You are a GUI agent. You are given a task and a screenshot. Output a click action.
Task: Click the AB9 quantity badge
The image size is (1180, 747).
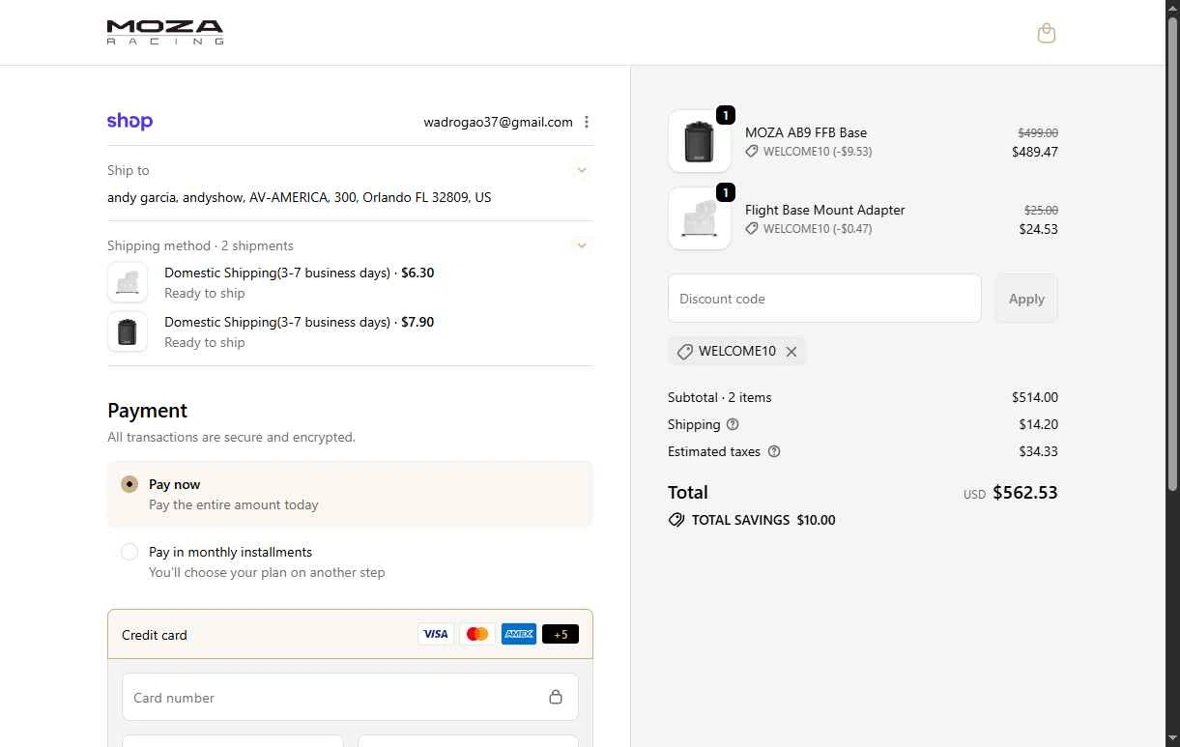726,115
